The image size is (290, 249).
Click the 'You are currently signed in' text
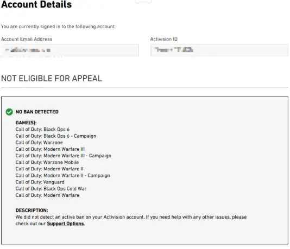coord(58,27)
